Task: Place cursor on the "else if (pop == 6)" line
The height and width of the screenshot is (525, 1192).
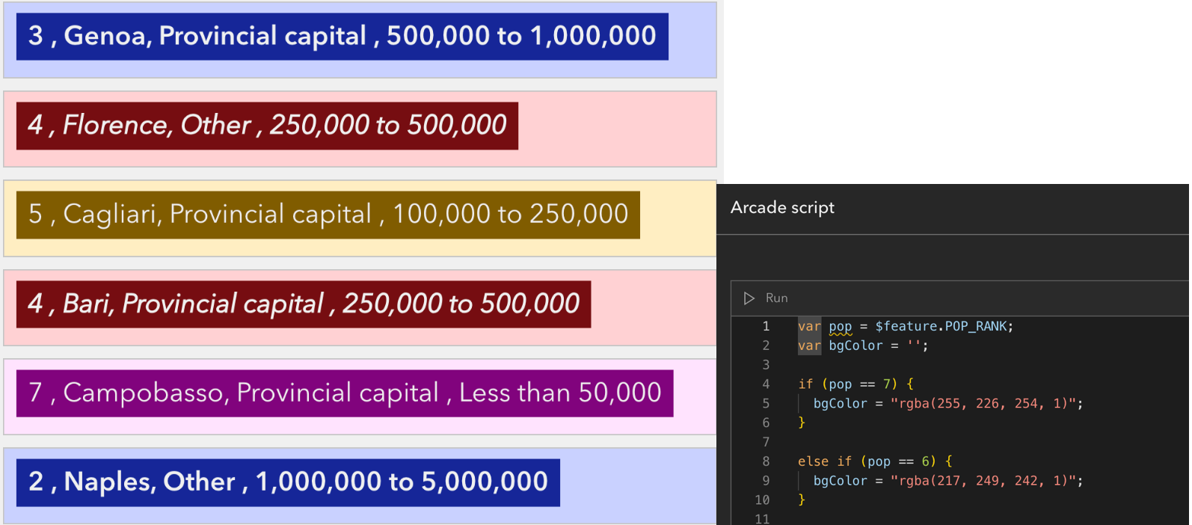Action: 873,461
